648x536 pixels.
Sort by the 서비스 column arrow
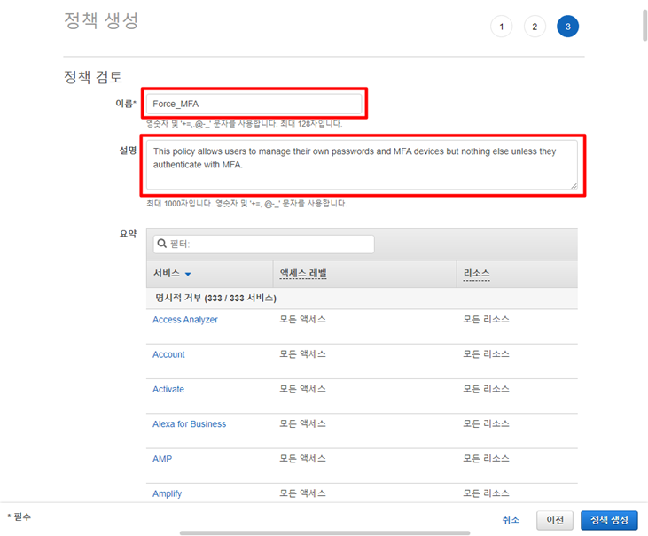click(188, 274)
